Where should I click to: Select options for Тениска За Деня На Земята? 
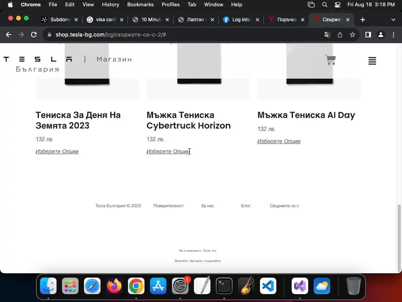(57, 151)
